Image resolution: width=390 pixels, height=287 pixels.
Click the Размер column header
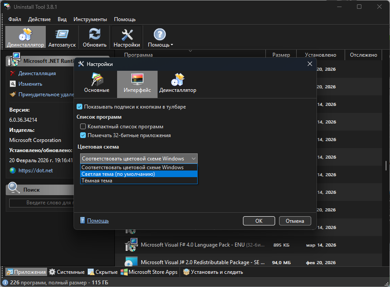[x=281, y=55]
